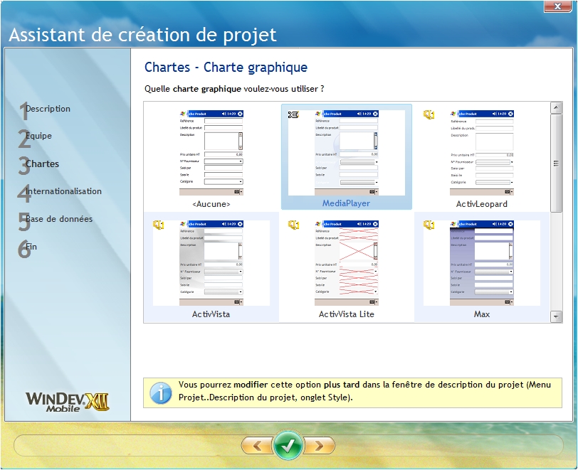This screenshot has width=578, height=470.
Task: Click the blue information icon
Action: (x=161, y=392)
